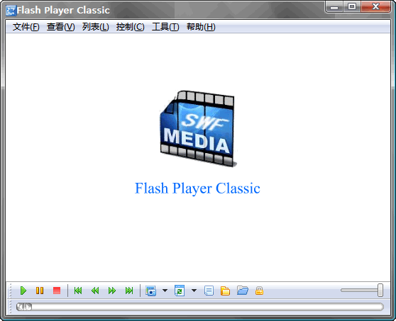396x321 pixels.
Task: Fast forward with the double-right arrow icon
Action: point(112,291)
